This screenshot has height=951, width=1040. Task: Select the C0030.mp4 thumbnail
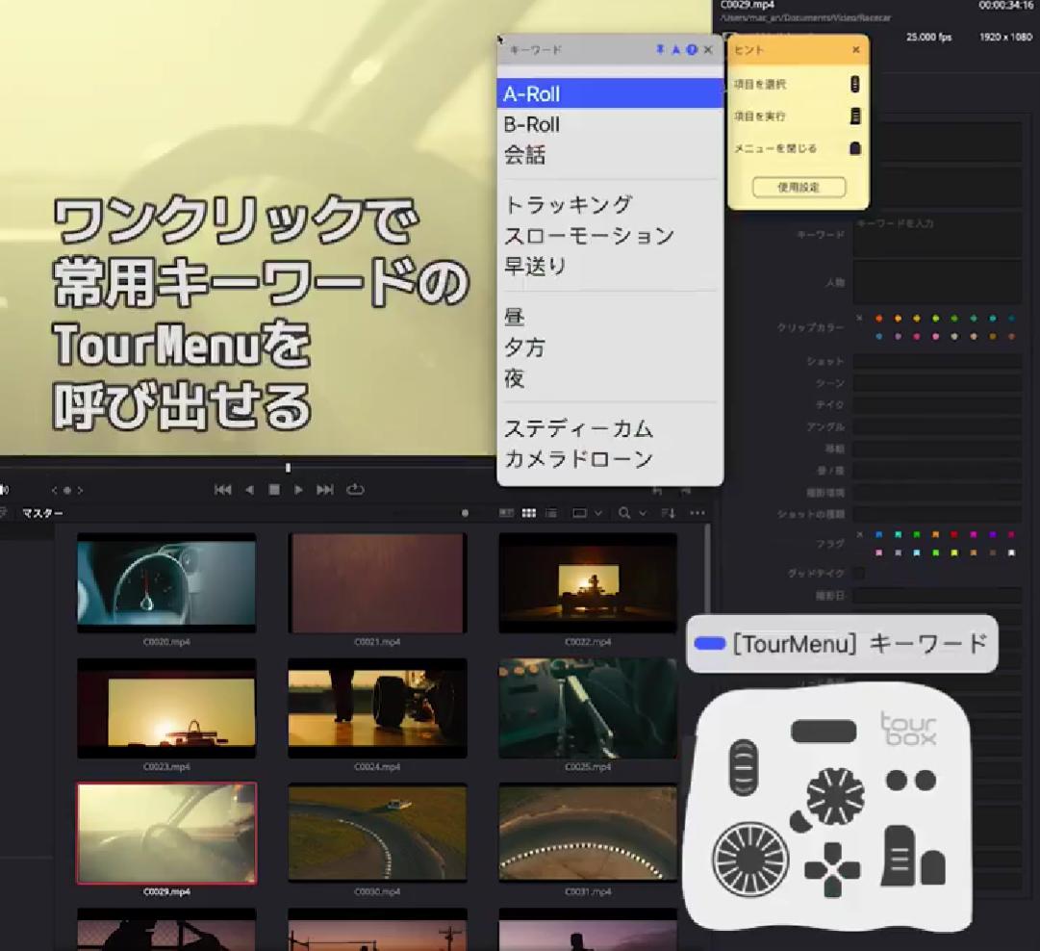point(377,833)
